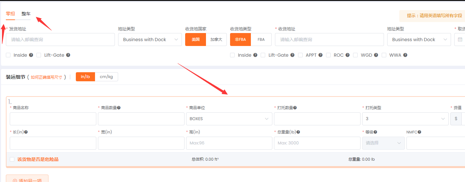The width and height of the screenshot is (465, 182).
Task: Check the WGD option
Action: click(x=355, y=55)
